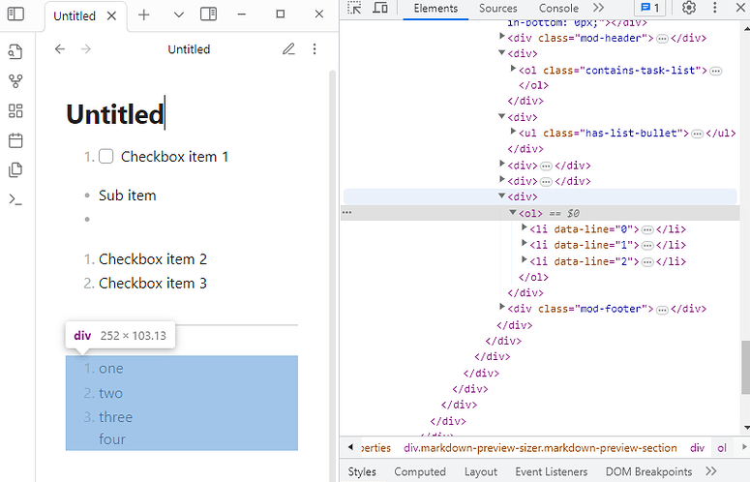Click the "three" list item
The width and height of the screenshot is (750, 482).
tap(115, 417)
